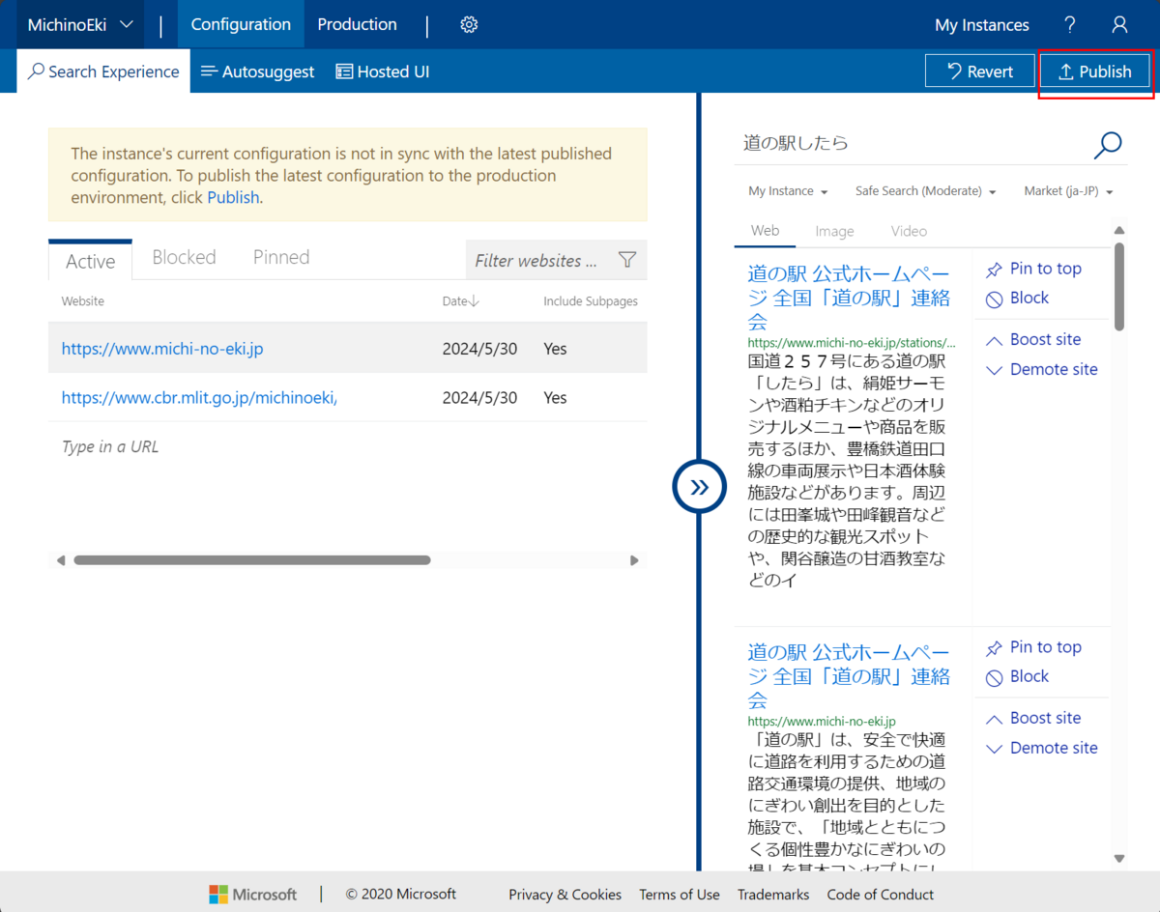Switch to Web results tab
This screenshot has height=912, width=1160.
point(765,231)
